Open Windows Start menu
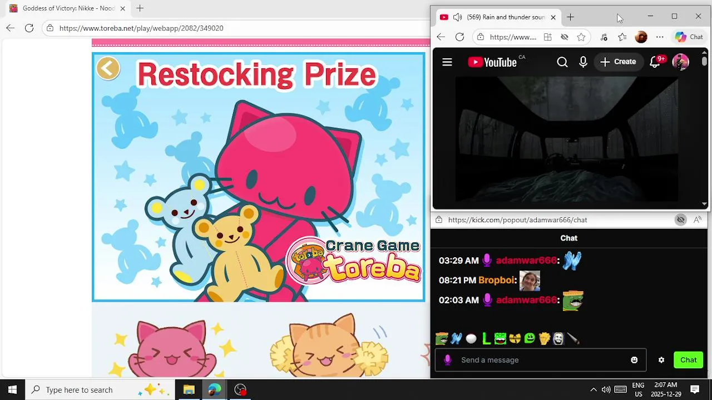 click(x=12, y=389)
